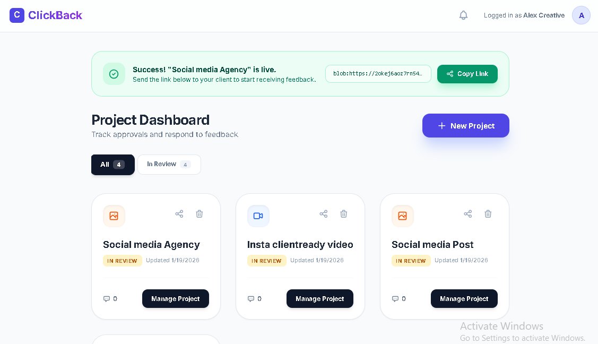Image resolution: width=598 pixels, height=344 pixels.
Task: Click the ClickBack logo icon
Action: tap(17, 15)
